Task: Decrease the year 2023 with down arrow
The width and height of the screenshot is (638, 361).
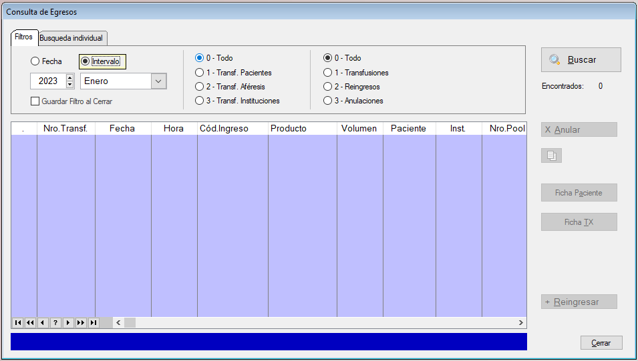Action: click(70, 85)
